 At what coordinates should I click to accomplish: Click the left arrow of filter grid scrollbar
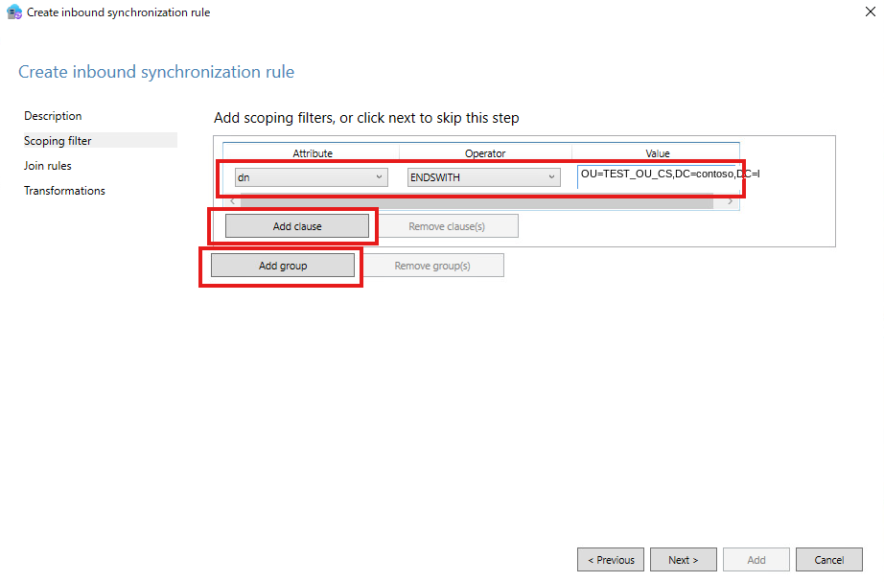pos(232,201)
